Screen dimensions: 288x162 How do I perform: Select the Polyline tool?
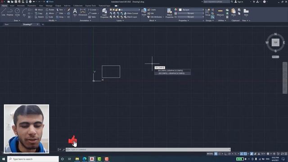coord(10,12)
